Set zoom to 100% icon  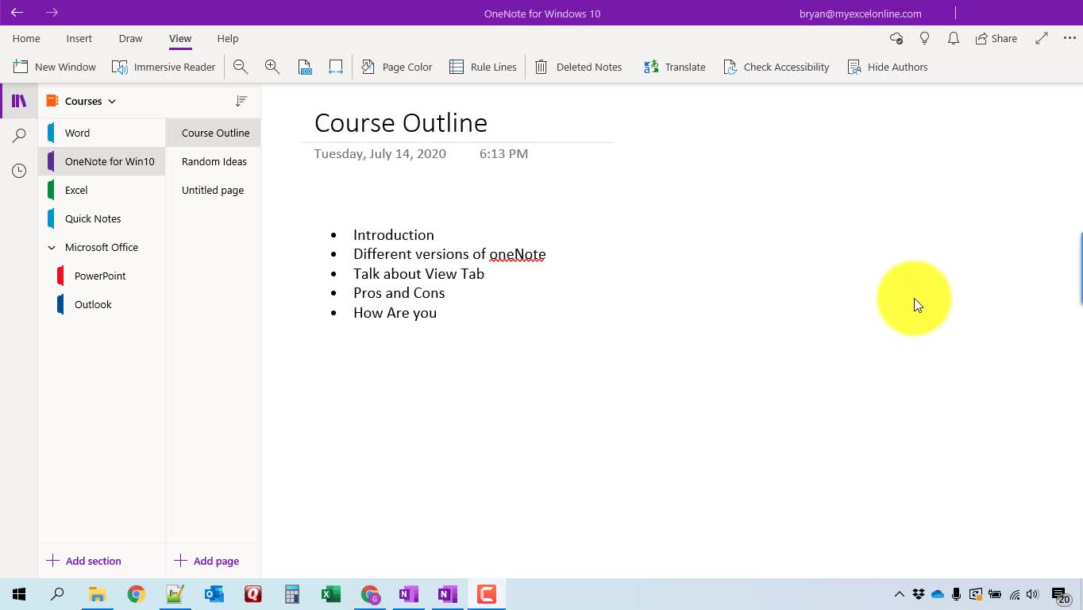coord(305,68)
